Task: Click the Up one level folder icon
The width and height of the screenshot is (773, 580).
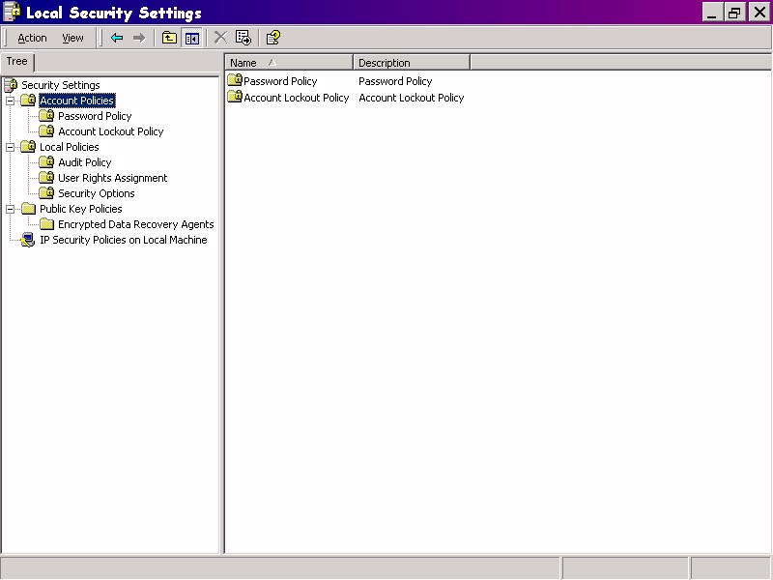Action: 169,38
